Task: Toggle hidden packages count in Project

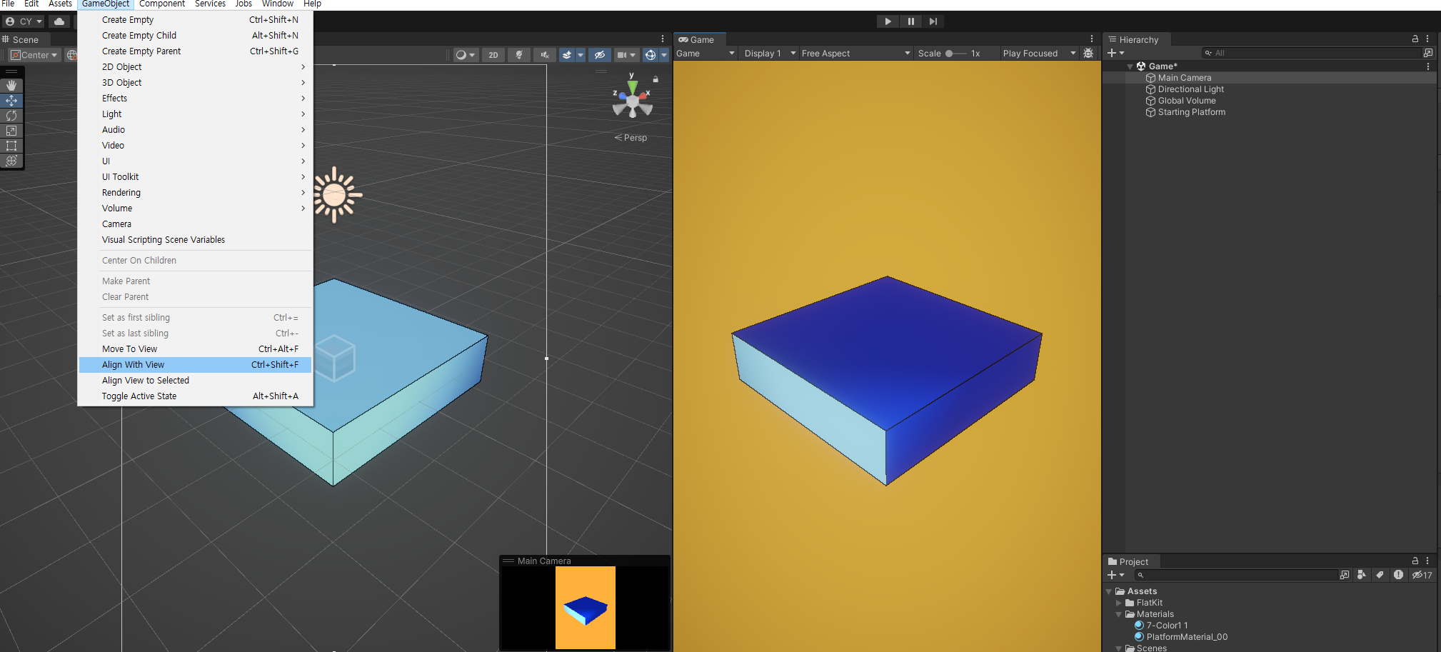Action: [1422, 575]
